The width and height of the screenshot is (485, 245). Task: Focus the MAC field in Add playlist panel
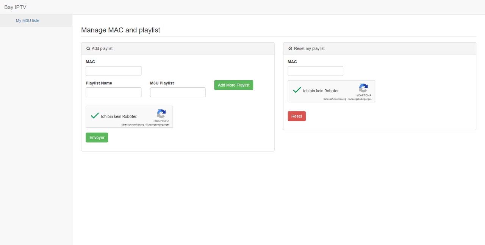pyautogui.click(x=113, y=71)
